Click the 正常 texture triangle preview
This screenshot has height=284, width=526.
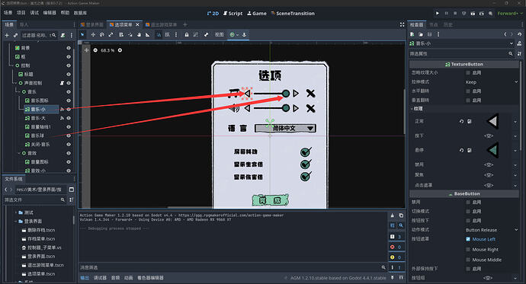coord(492,121)
